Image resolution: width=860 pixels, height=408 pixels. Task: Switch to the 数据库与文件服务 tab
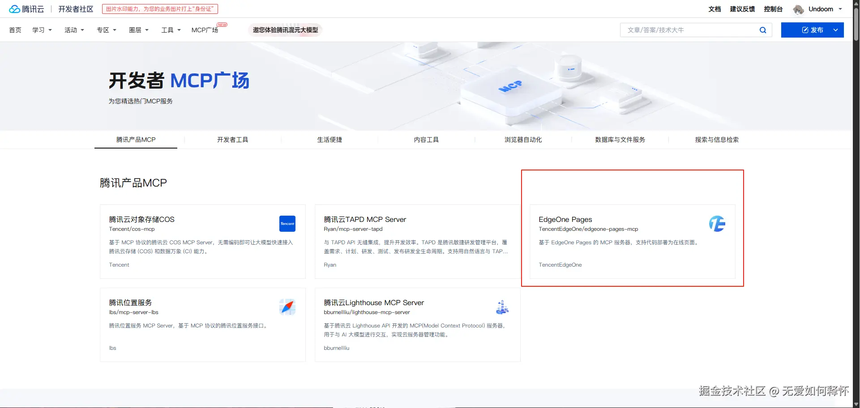tap(620, 140)
